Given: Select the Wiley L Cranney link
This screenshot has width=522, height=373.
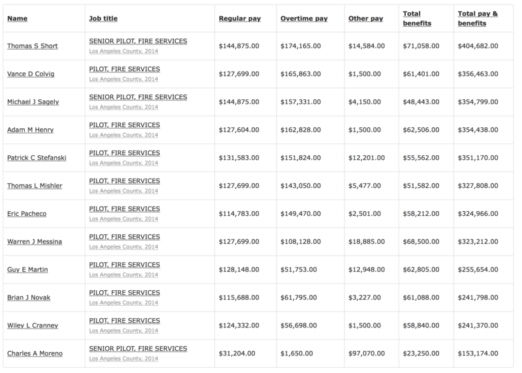Looking at the screenshot, I should (x=31, y=326).
